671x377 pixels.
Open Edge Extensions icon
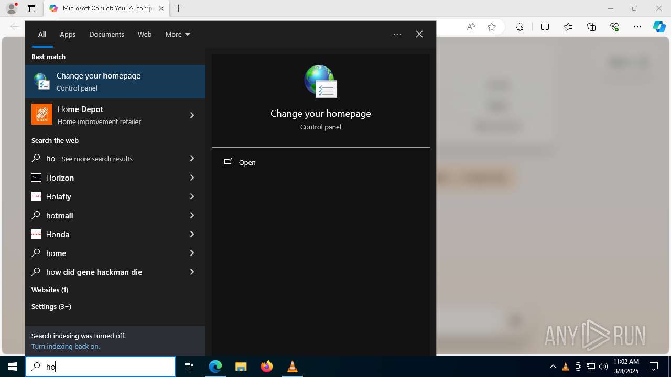point(520,27)
